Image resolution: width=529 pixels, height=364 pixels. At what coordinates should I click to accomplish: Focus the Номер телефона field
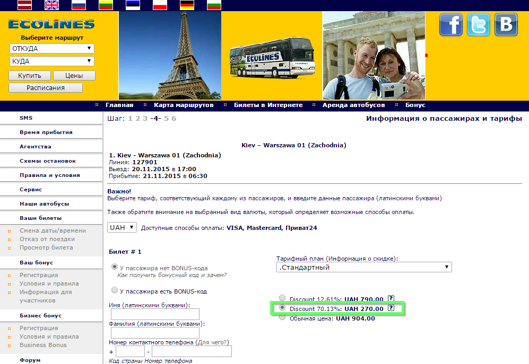click(192, 351)
